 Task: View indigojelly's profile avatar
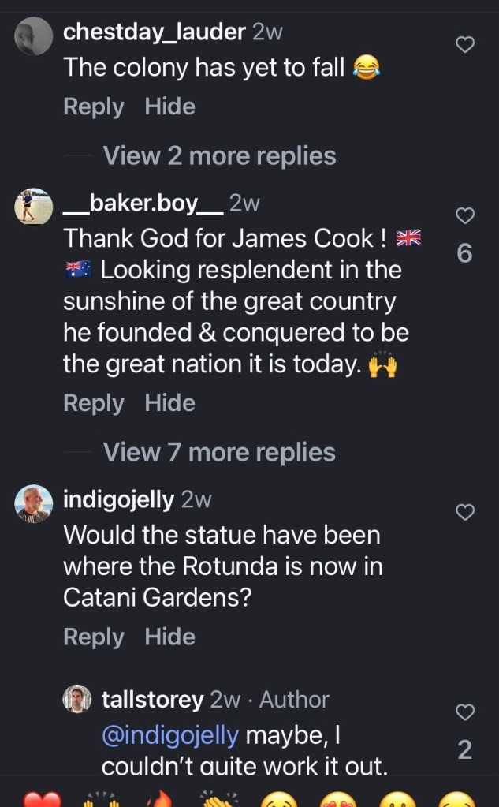click(34, 504)
